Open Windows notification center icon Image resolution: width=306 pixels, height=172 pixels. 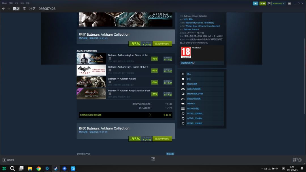[302, 169]
